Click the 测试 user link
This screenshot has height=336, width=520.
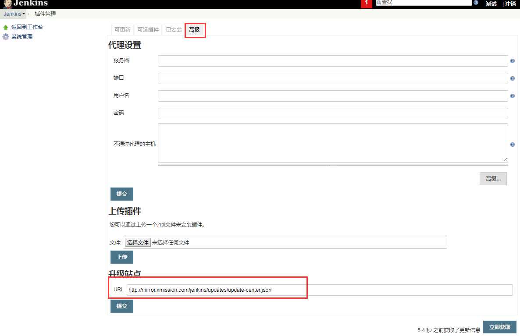tap(491, 4)
